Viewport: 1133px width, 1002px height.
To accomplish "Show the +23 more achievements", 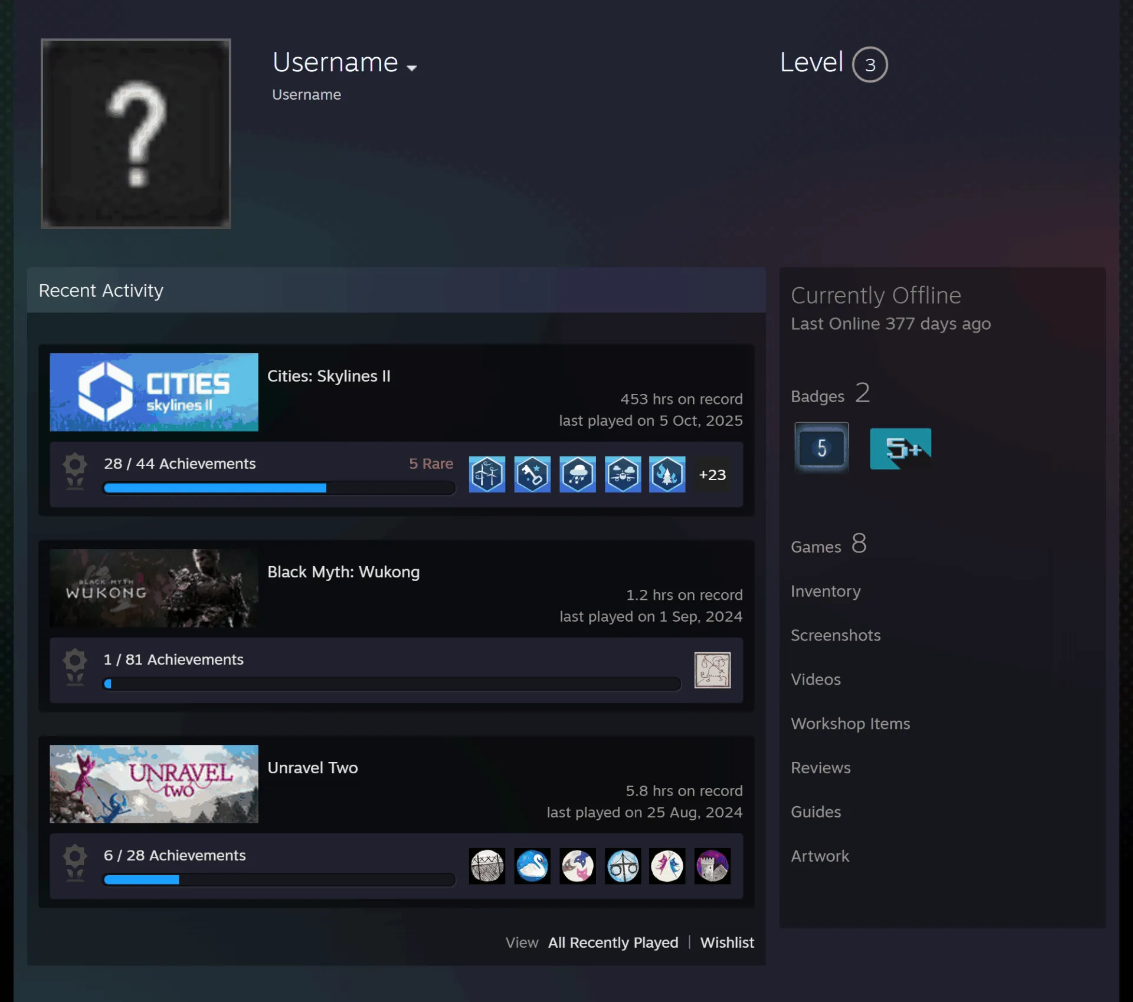I will tap(712, 475).
